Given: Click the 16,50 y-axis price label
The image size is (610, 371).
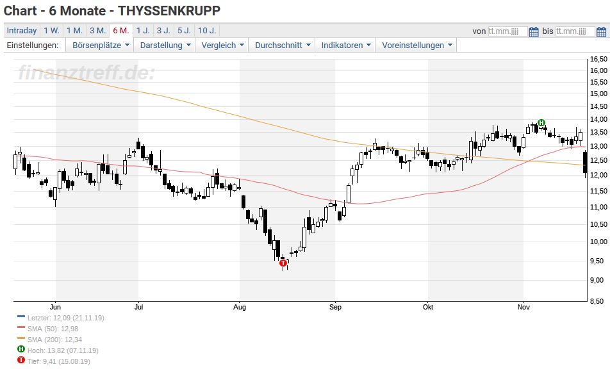Looking at the screenshot, I should click(x=598, y=59).
